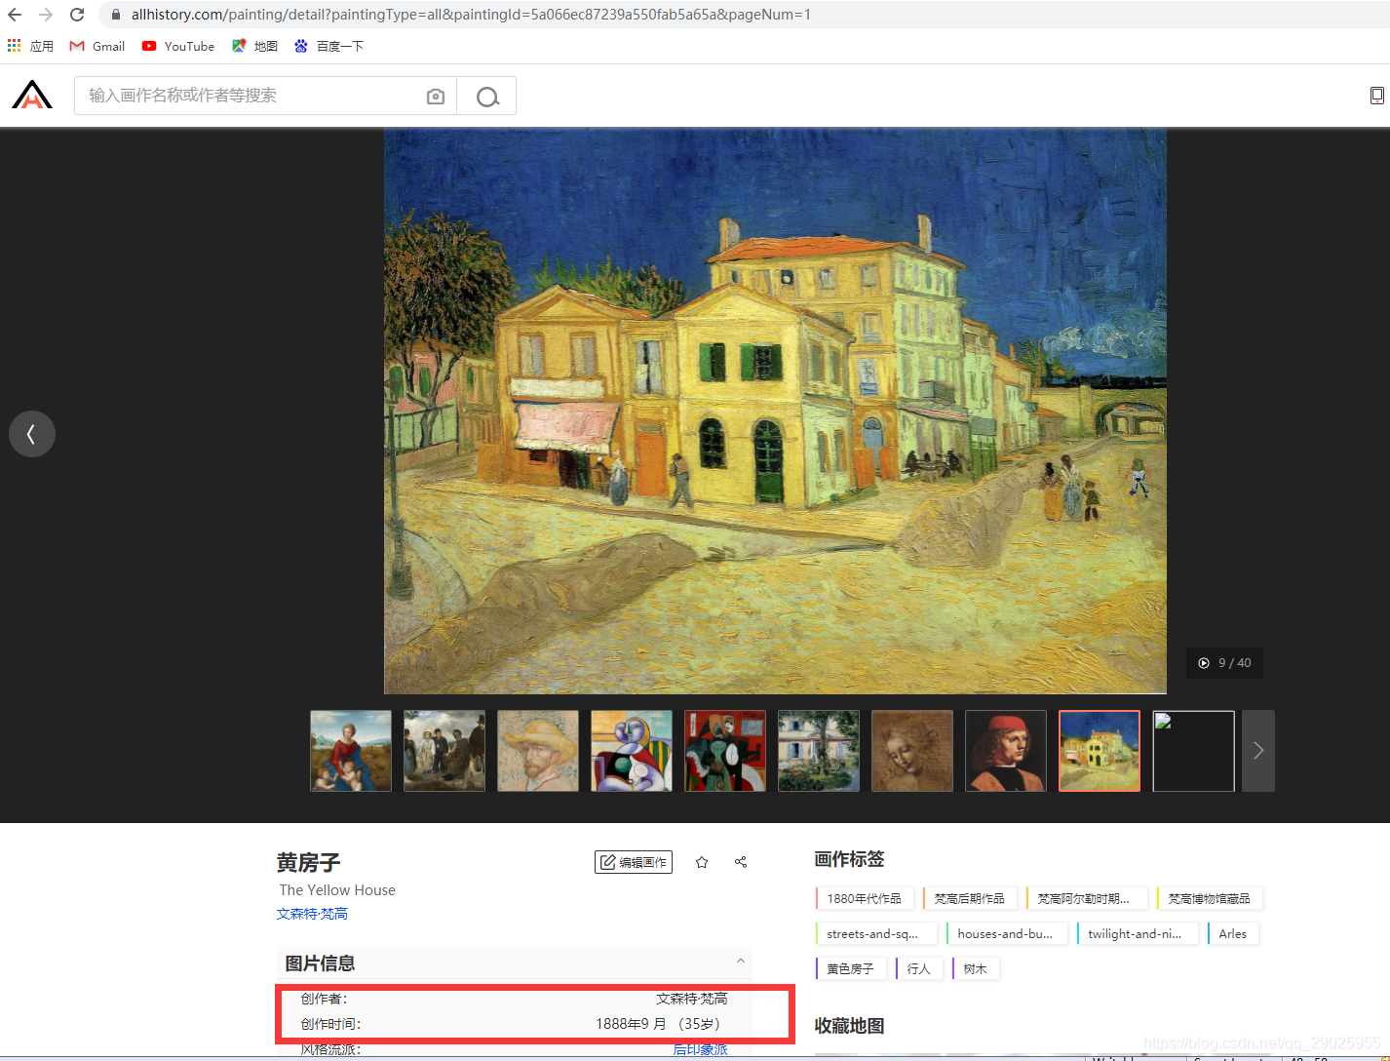Viewport: 1390px width, 1061px height.
Task: Select the group of men thumbnail
Action: tap(444, 751)
